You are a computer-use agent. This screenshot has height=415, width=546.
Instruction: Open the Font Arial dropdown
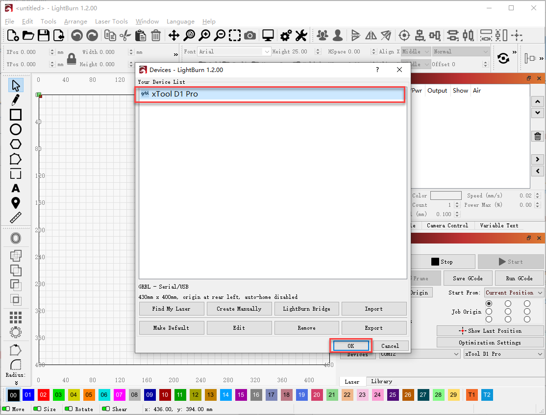(x=234, y=51)
